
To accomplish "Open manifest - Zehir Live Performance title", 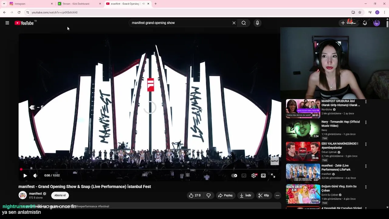I will point(336,168).
